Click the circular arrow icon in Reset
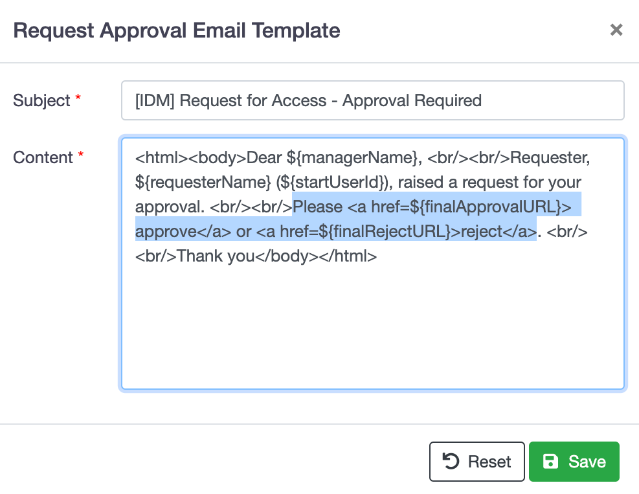The width and height of the screenshot is (639, 494). pyautogui.click(x=451, y=462)
